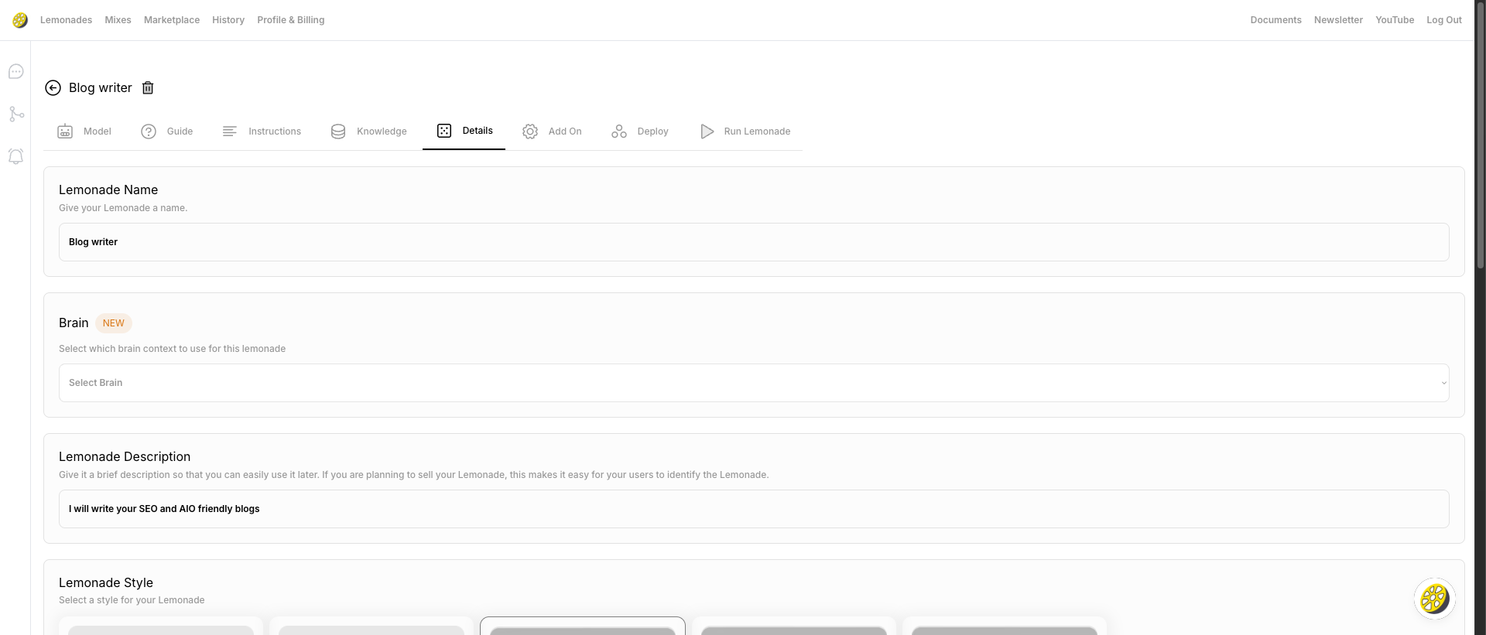Click the robot Model tab icon
Screen dimensions: 1486x635
[x=65, y=131]
